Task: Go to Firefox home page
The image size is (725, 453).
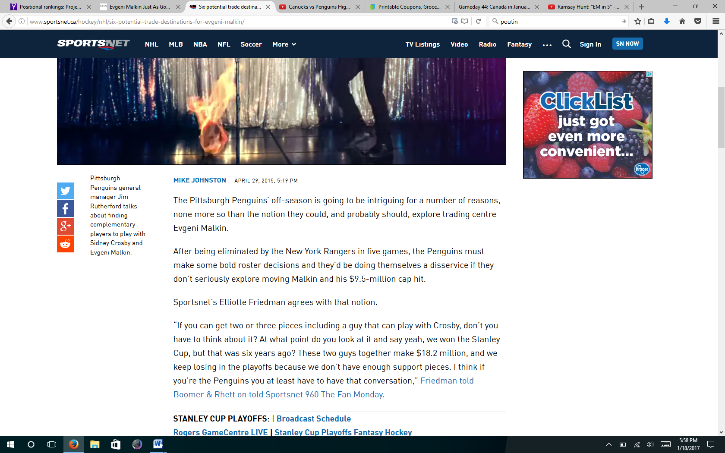Action: tap(682, 21)
